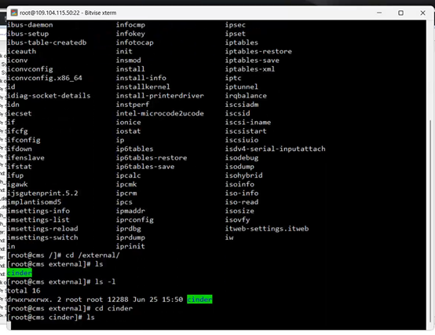
Task: Click the vertical scrollbar thumb of the terminal
Action: [x=430, y=221]
